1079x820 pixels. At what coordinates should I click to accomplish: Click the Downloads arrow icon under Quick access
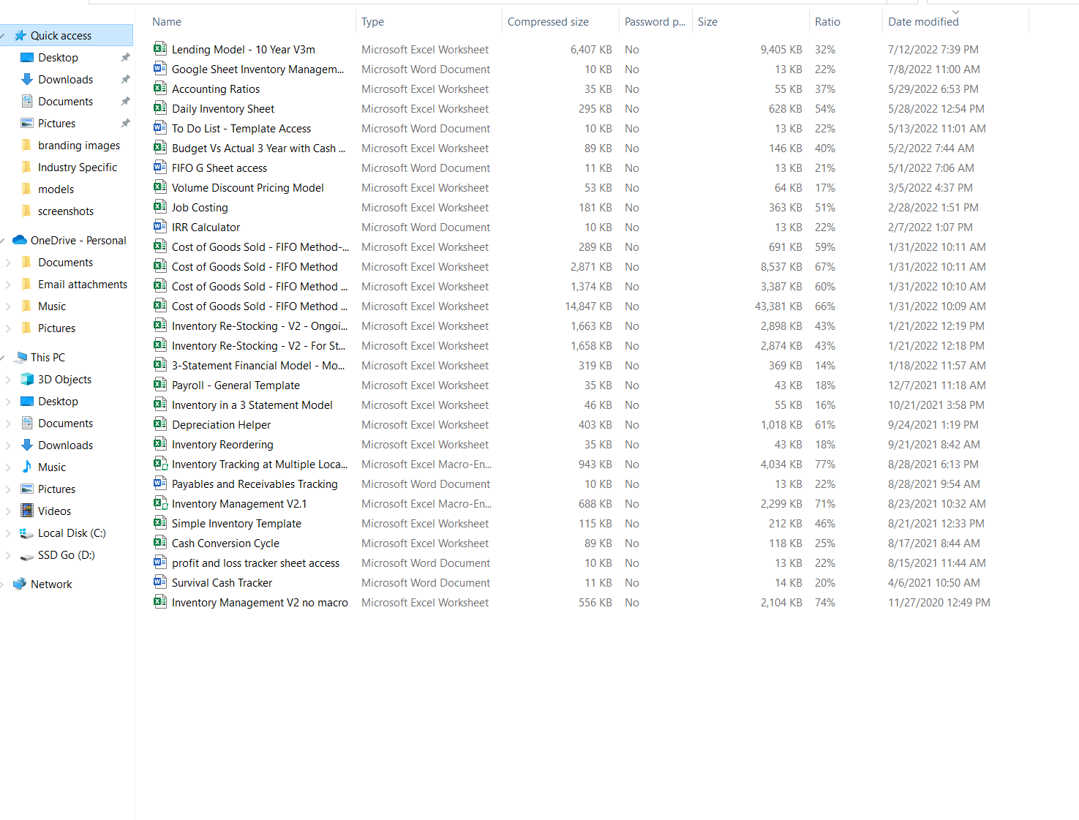click(x=27, y=79)
